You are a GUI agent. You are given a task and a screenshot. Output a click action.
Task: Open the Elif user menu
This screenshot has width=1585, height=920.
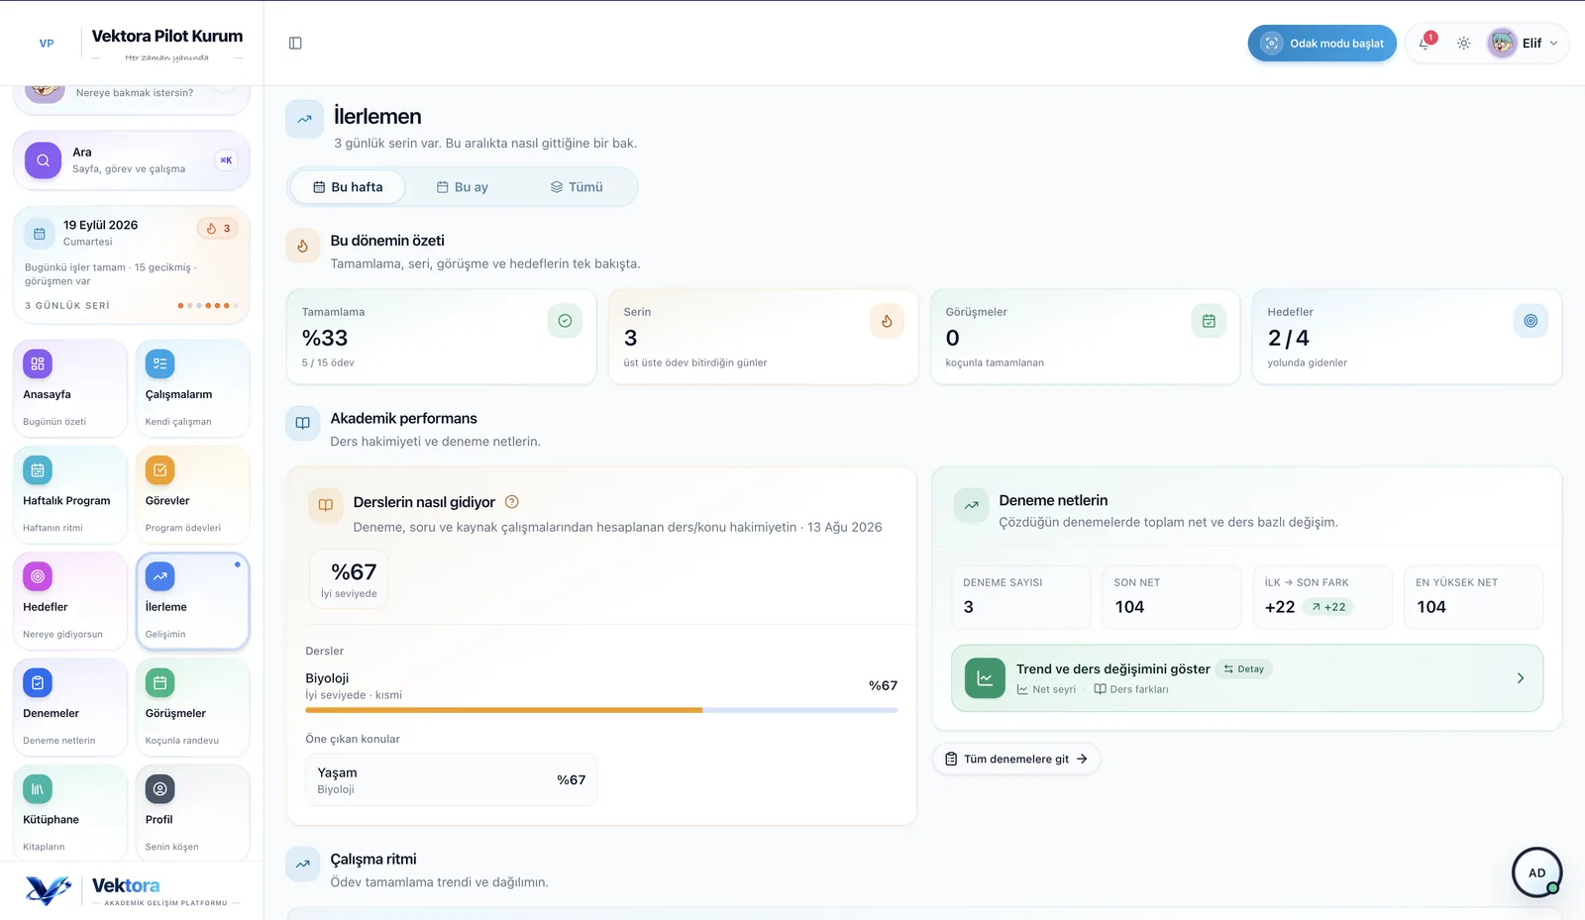coord(1524,44)
